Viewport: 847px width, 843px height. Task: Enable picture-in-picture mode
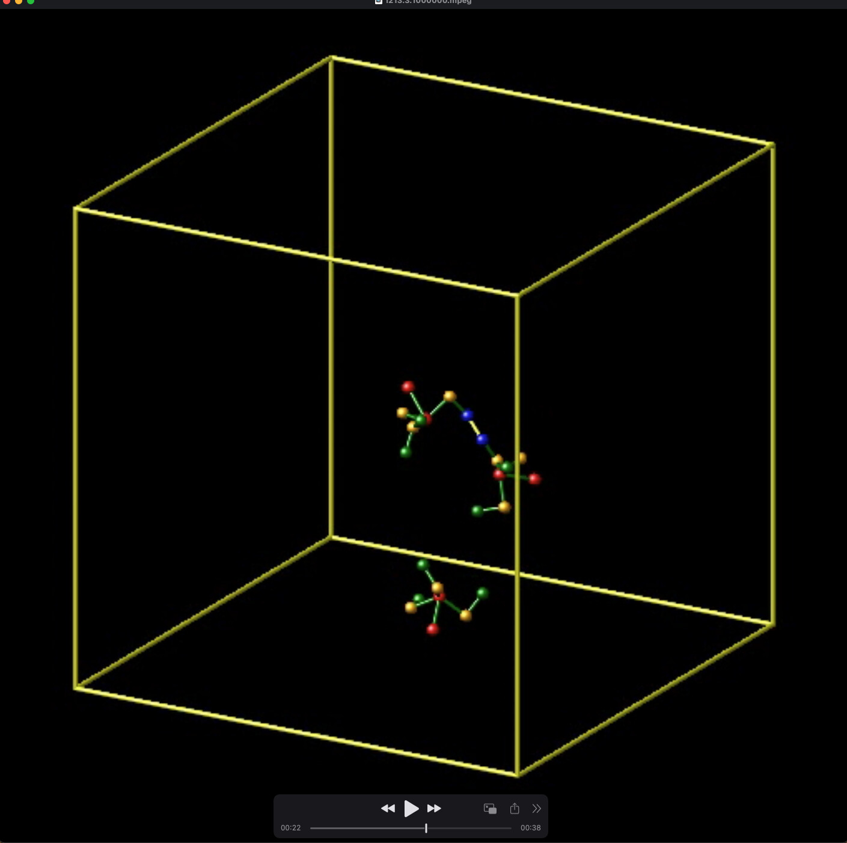pos(490,809)
